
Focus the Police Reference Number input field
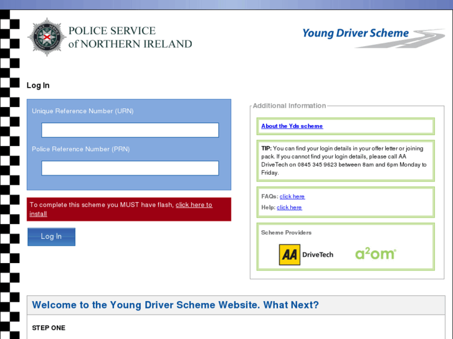pyautogui.click(x=130, y=168)
